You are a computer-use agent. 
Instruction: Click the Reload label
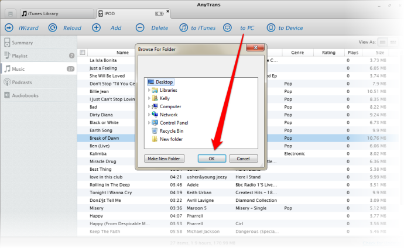pos(72,28)
